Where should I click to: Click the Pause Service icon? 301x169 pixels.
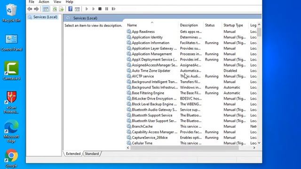click(107, 9)
